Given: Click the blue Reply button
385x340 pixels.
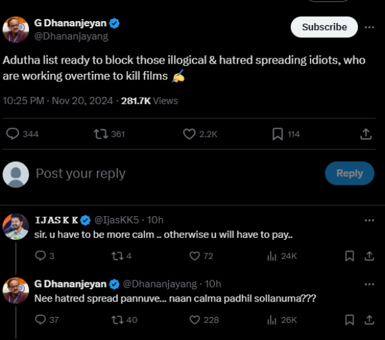Looking at the screenshot, I should (350, 173).
